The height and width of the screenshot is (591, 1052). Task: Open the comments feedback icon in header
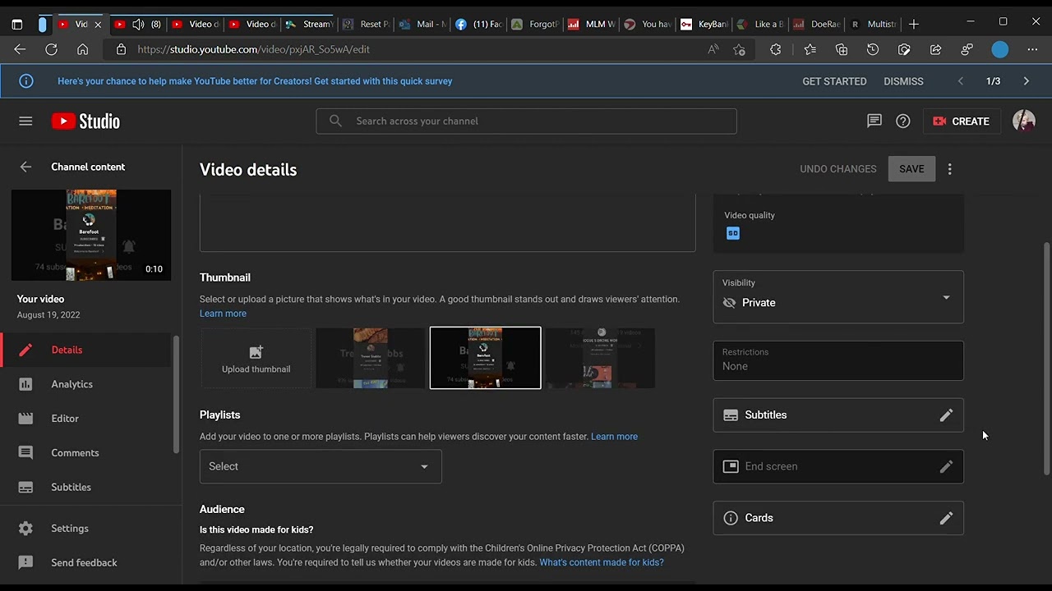click(x=874, y=121)
